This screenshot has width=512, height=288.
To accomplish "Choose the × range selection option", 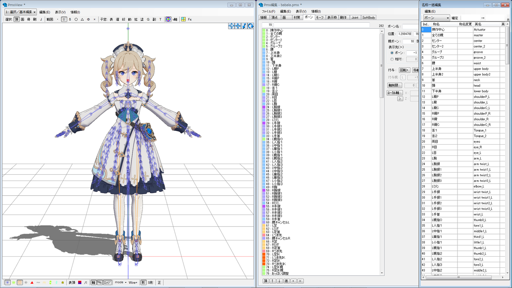I will pyautogui.click(x=94, y=20).
